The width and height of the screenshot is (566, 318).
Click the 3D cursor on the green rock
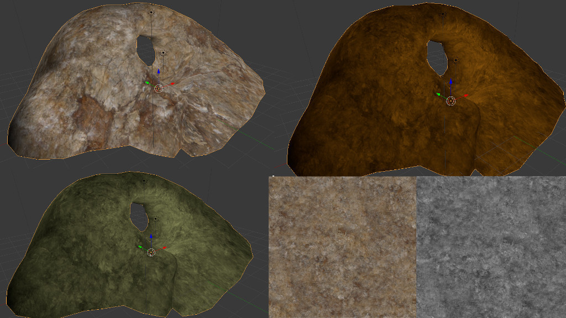(x=151, y=252)
